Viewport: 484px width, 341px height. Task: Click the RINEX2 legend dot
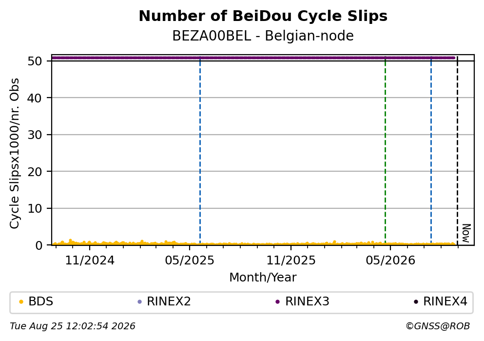pyautogui.click(x=139, y=302)
